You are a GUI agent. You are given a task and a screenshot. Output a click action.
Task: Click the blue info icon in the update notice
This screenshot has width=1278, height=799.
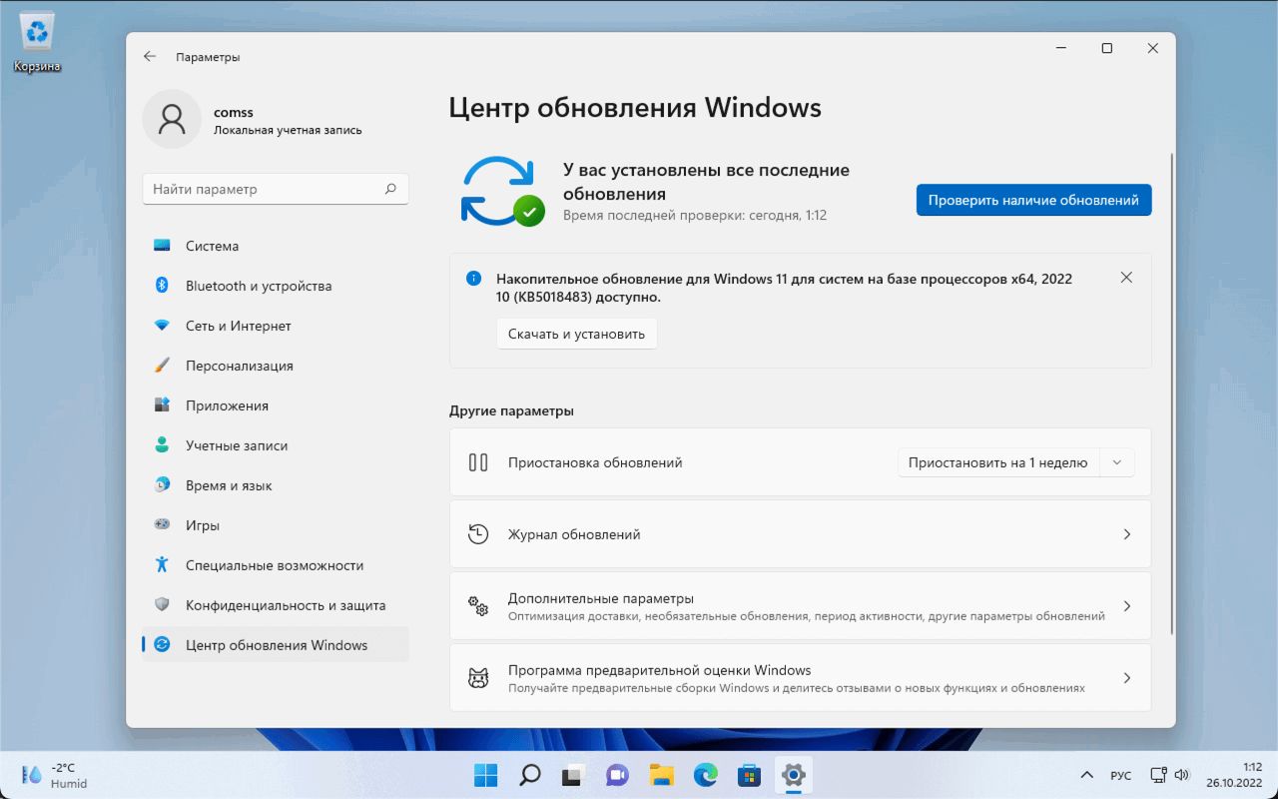coord(474,279)
